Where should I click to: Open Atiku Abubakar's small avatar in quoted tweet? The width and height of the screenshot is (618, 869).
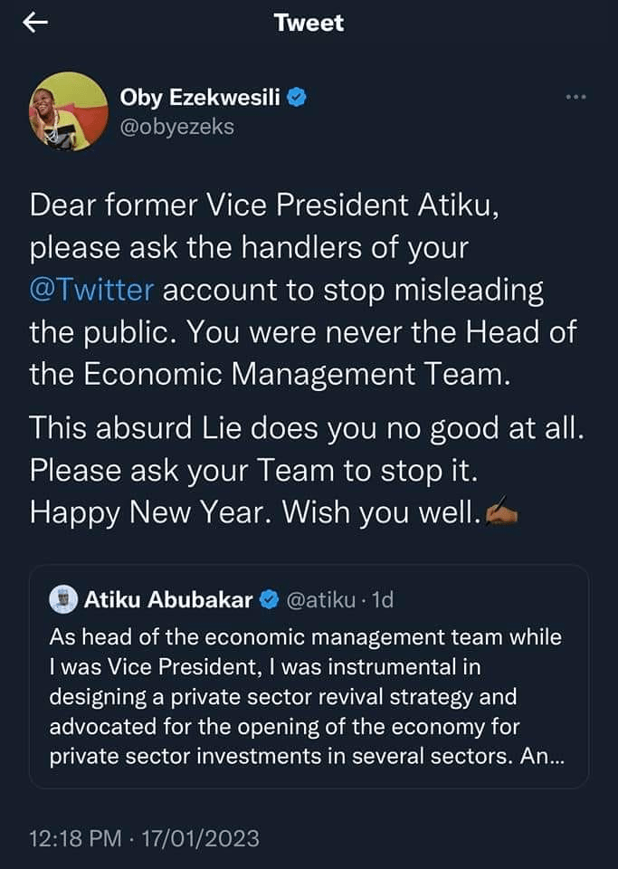62,598
